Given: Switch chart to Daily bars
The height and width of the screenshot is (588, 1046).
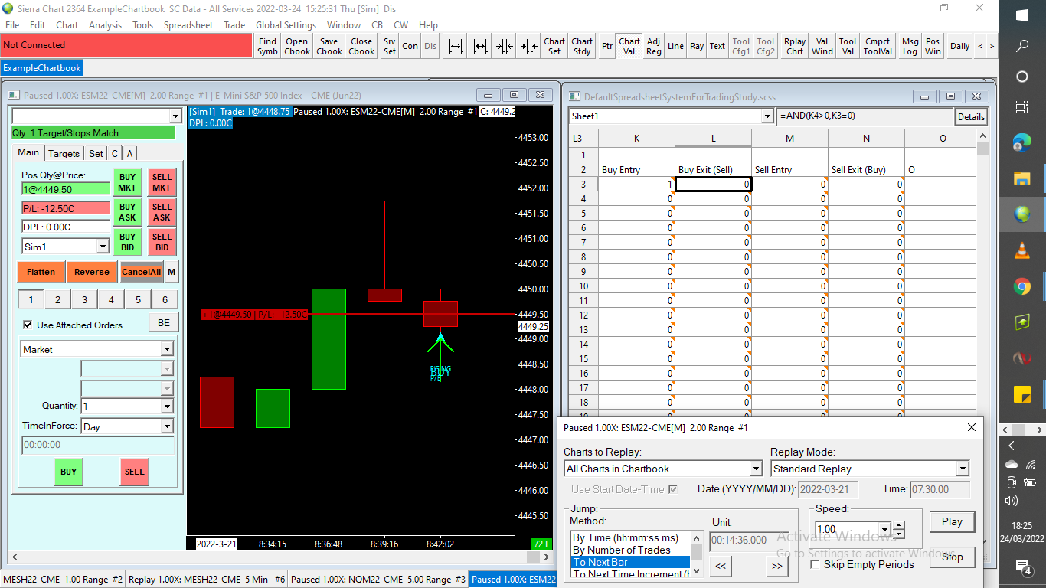Looking at the screenshot, I should (x=960, y=46).
